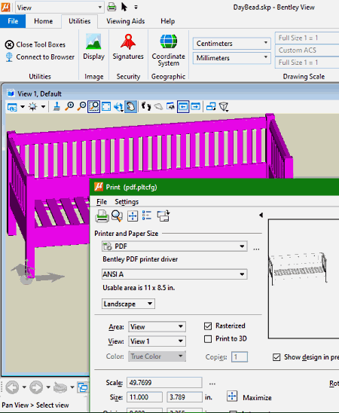Click the Print preview magnifier icon
The image size is (339, 413).
pos(117,216)
